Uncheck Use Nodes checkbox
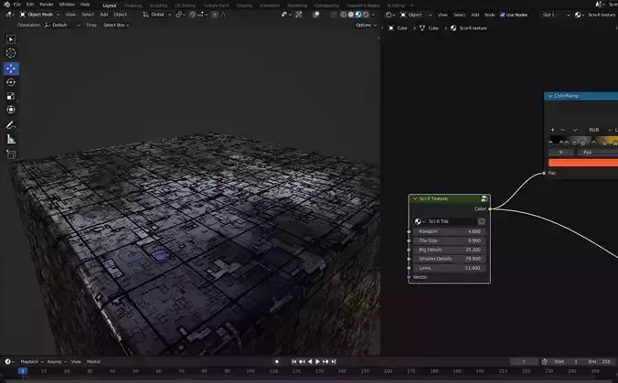618x383 pixels. pos(503,15)
